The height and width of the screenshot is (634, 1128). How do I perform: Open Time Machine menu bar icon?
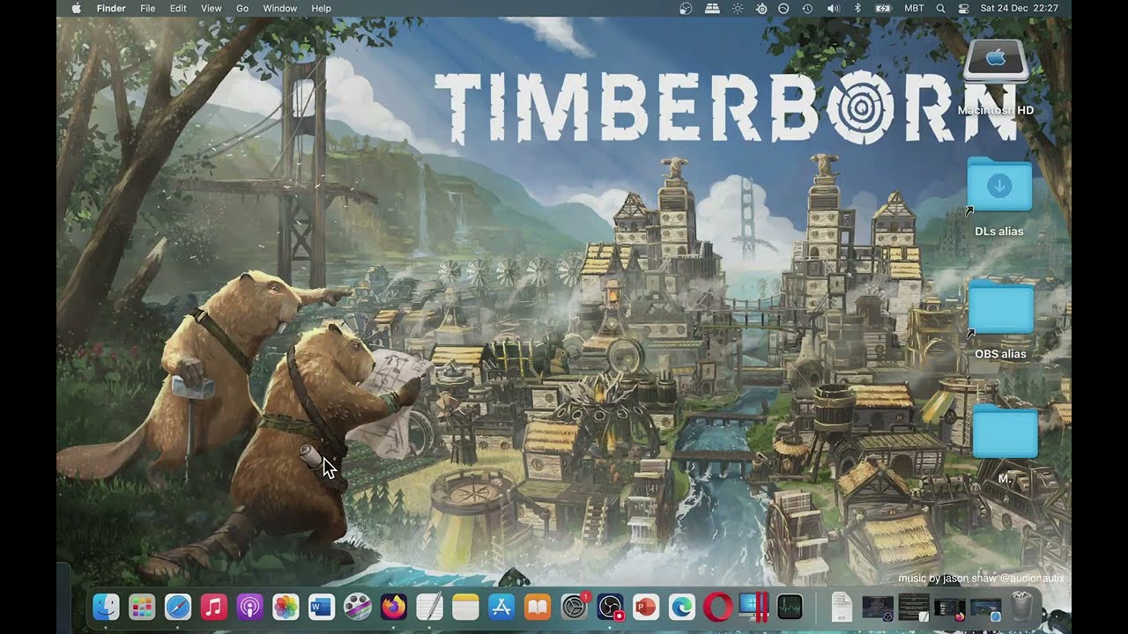point(807,8)
